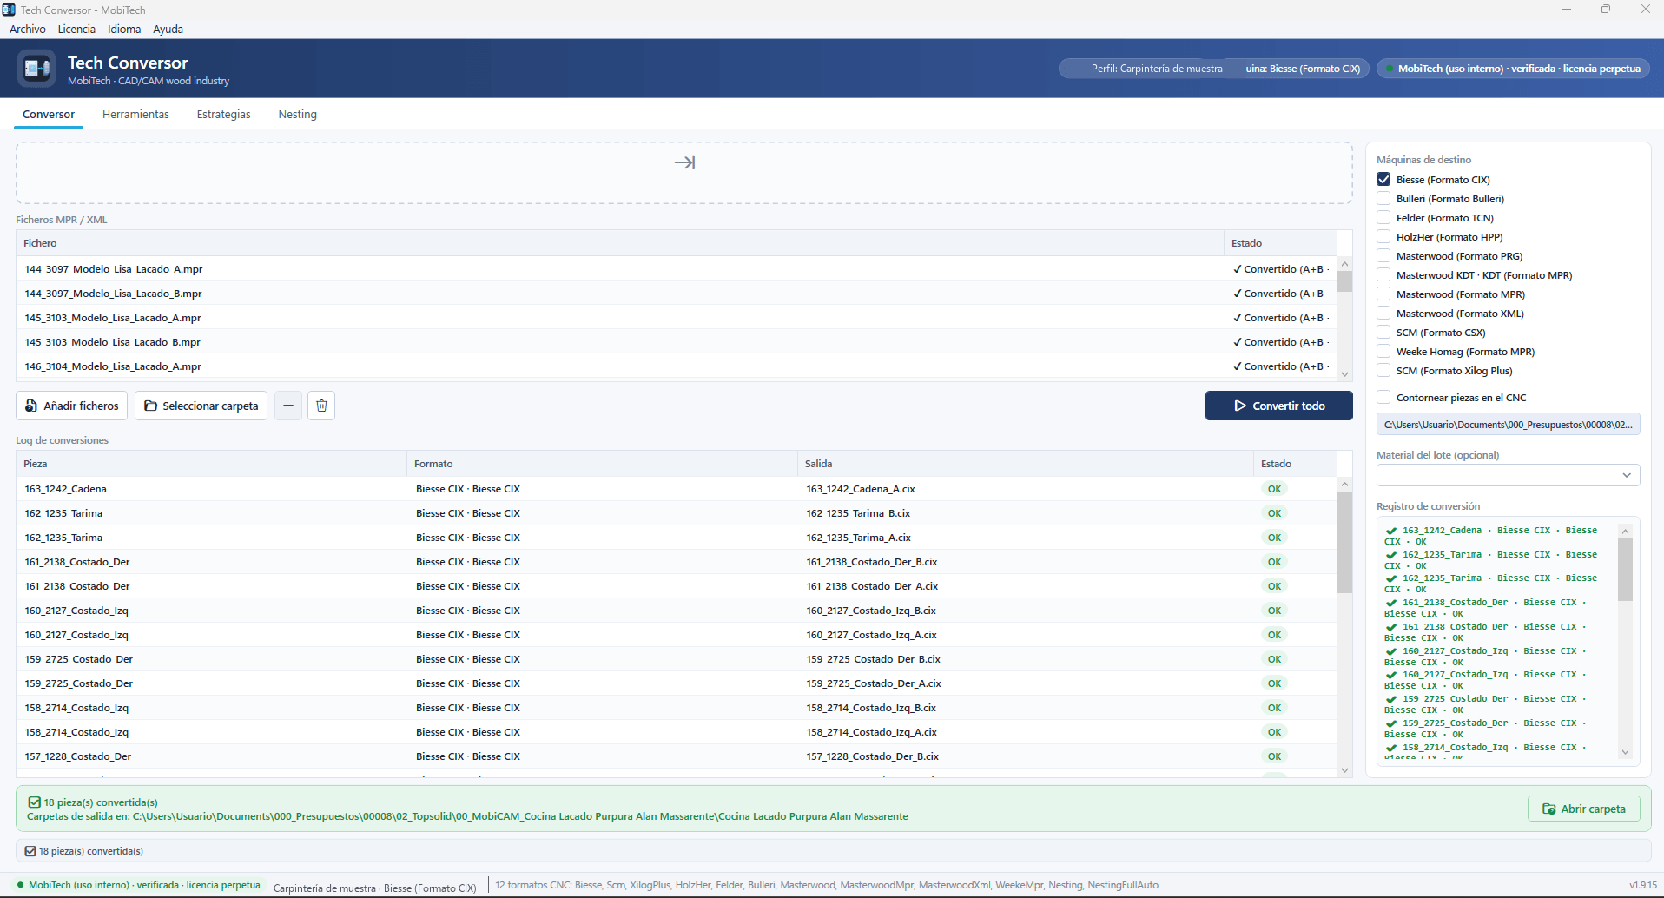
Task: Switch to the Nesting tab
Action: click(x=297, y=114)
